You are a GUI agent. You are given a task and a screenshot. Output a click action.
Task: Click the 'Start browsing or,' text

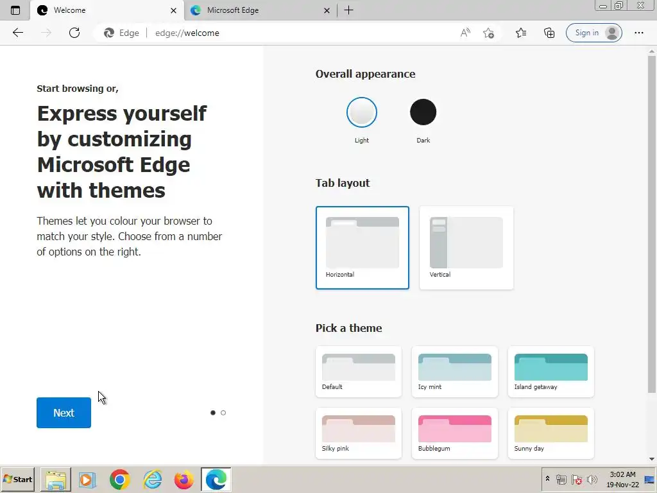[78, 89]
